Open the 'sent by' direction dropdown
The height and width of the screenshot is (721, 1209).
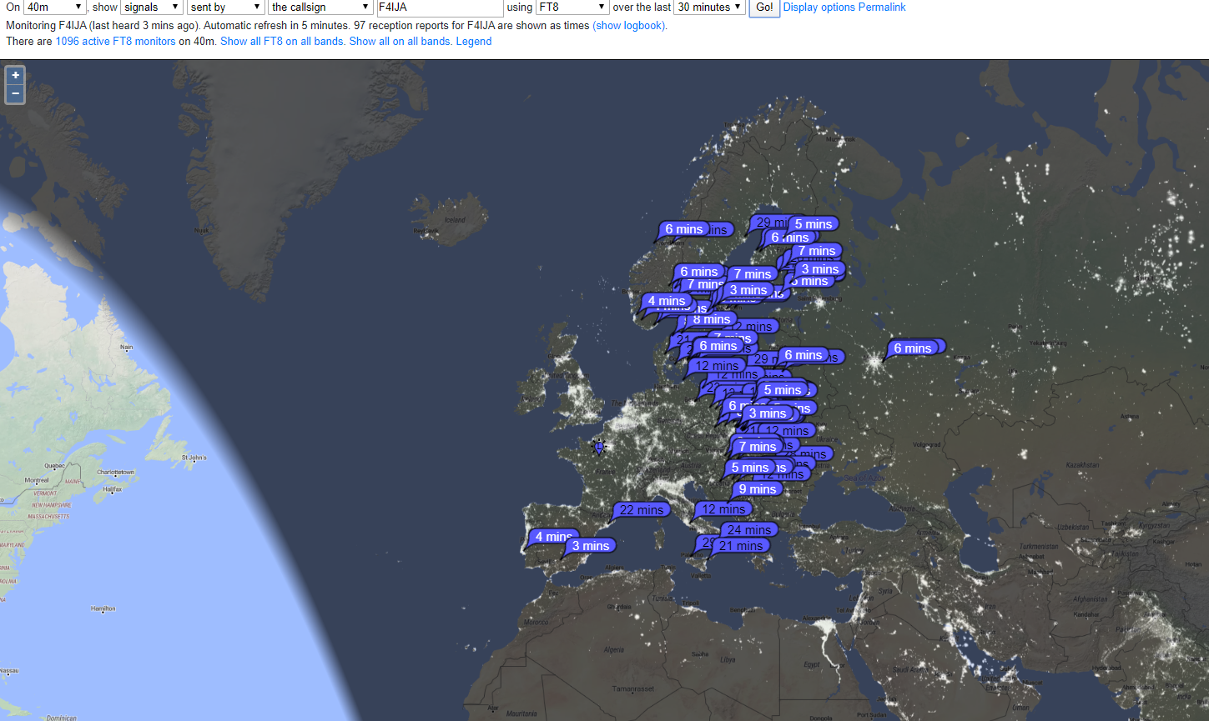click(x=225, y=8)
